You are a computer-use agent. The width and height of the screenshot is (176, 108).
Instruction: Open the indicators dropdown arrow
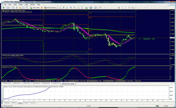(x=88, y=8)
